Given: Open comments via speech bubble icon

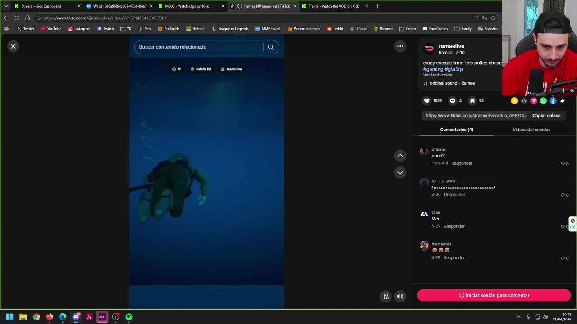Looking at the screenshot, I should [453, 101].
